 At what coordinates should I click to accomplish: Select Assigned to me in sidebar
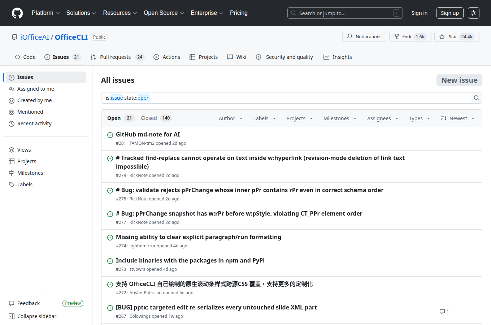pos(46,89)
